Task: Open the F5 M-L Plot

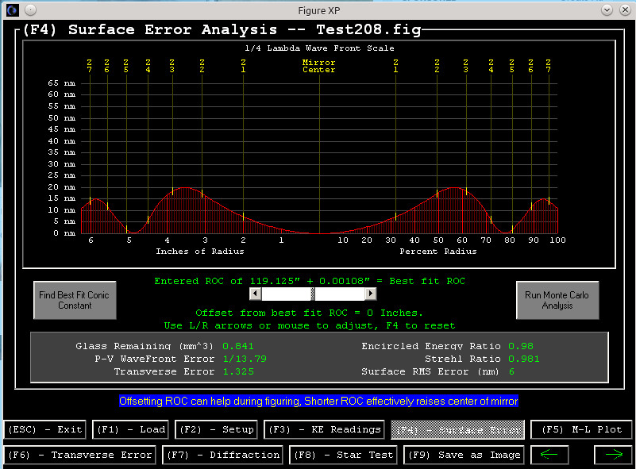Action: click(582, 429)
